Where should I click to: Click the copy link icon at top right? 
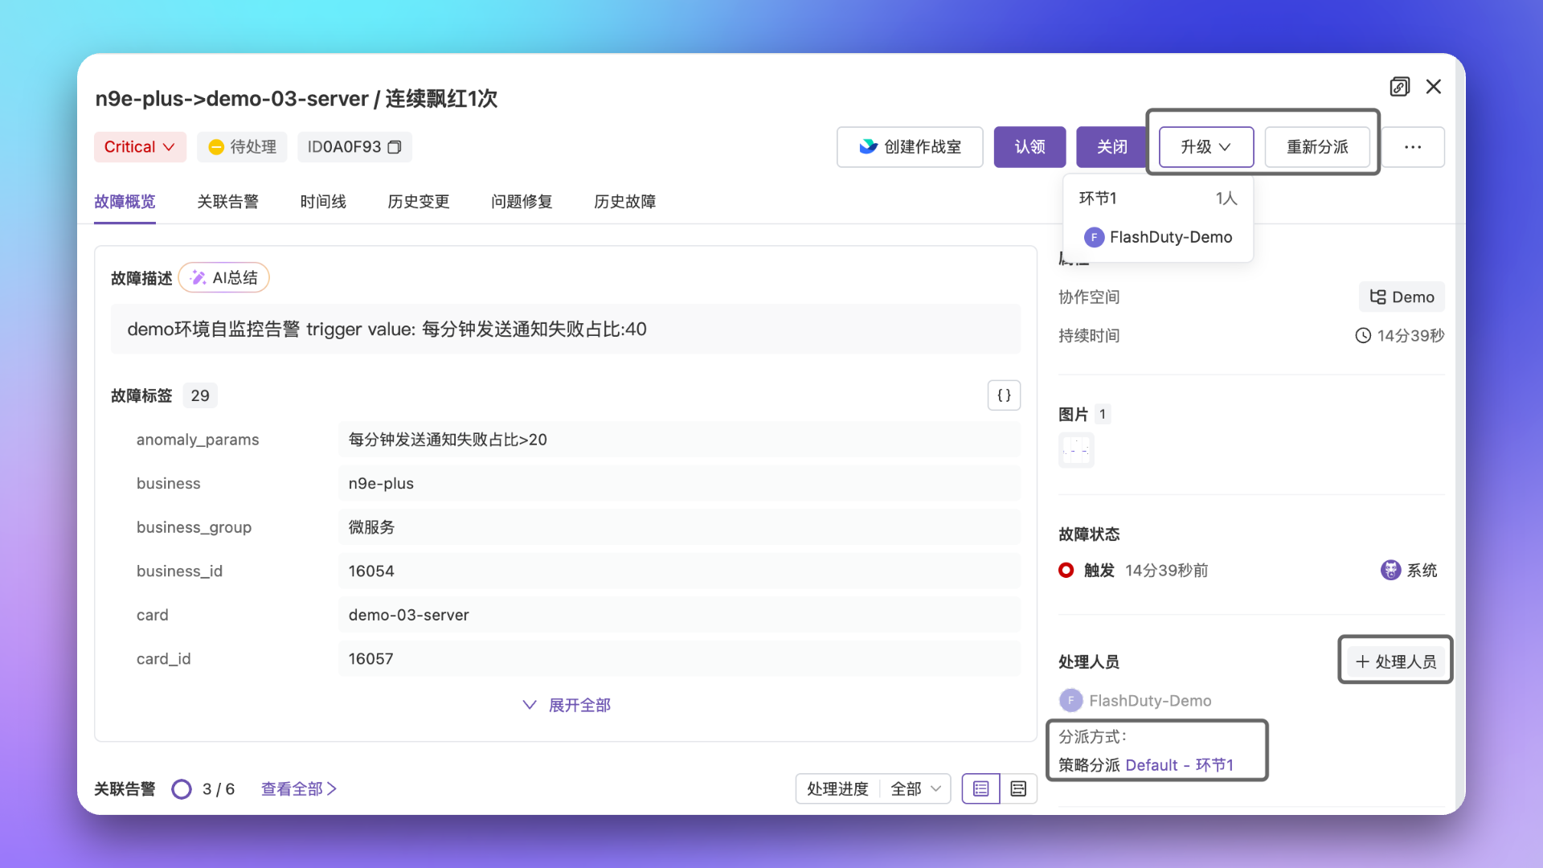(1399, 87)
